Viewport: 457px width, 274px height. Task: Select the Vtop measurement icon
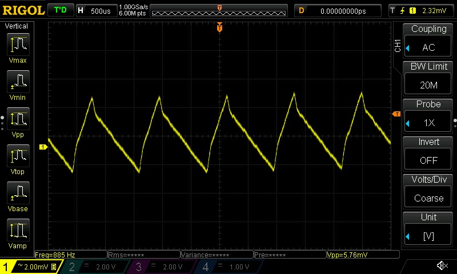18,156
